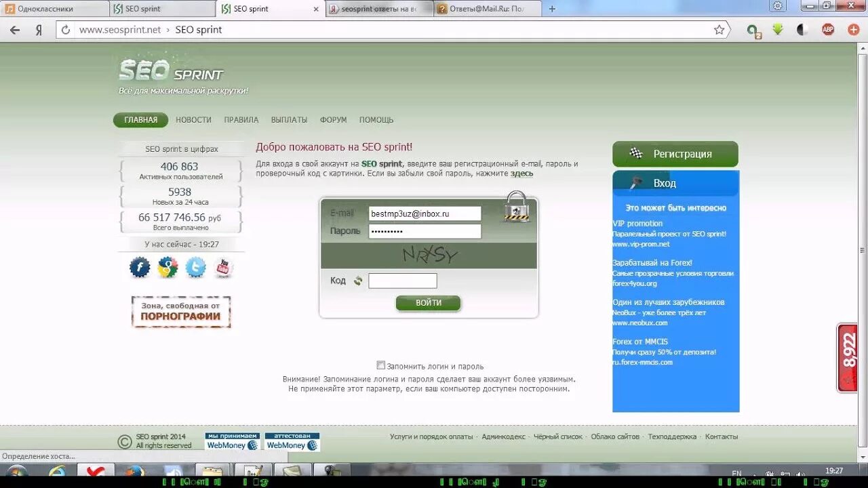
Task: Refresh the captcha code image
Action: (x=358, y=281)
